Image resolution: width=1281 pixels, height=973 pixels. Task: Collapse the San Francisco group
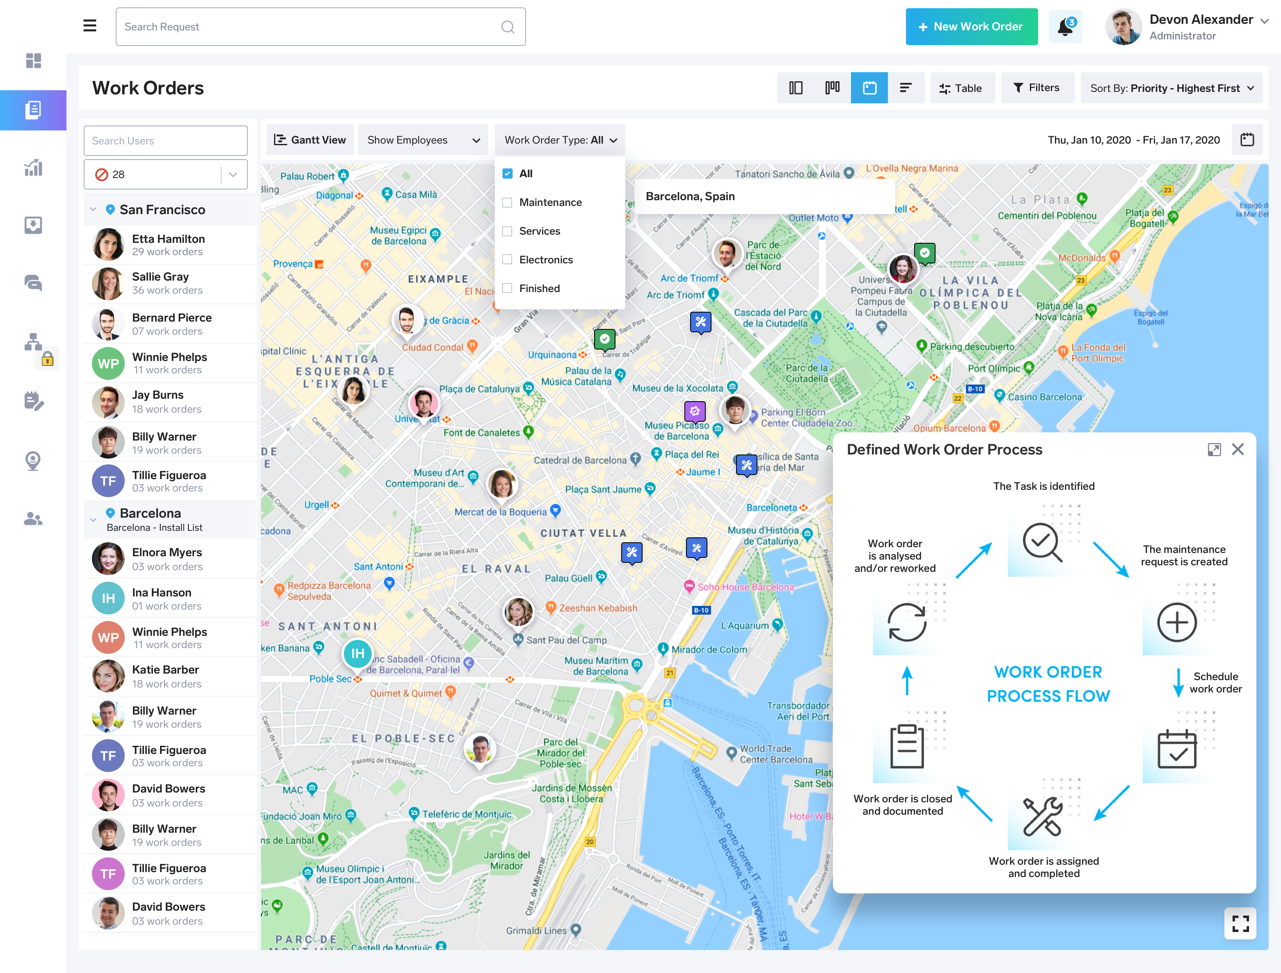93,210
